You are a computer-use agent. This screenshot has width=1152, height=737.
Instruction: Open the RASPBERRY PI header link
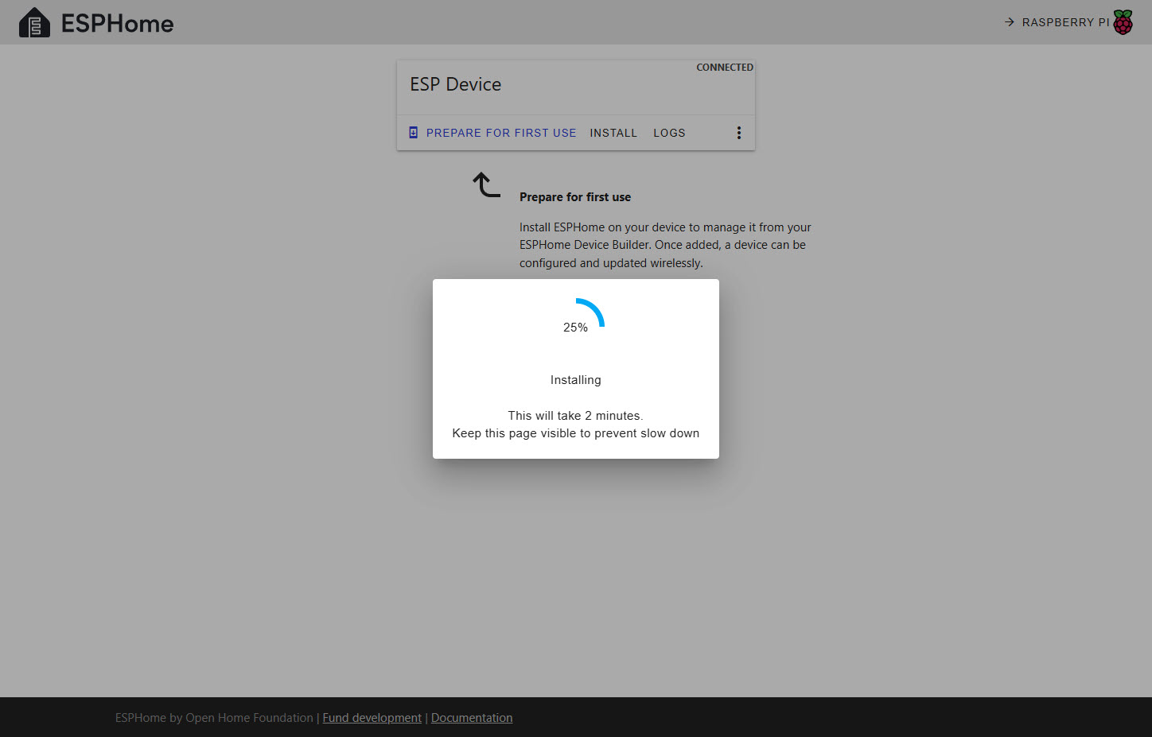point(1065,22)
